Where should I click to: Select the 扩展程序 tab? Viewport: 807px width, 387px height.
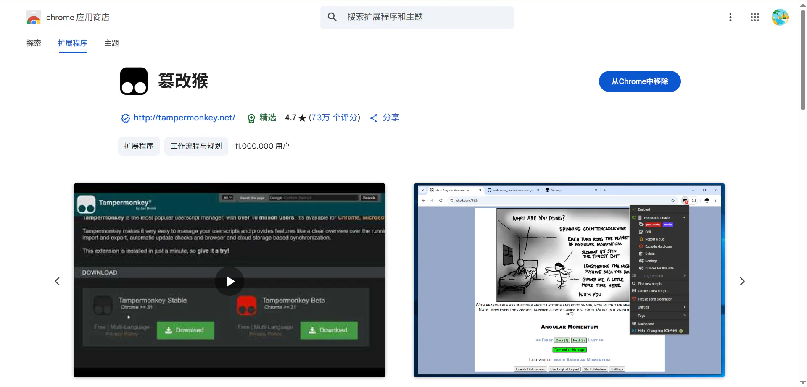(x=73, y=43)
